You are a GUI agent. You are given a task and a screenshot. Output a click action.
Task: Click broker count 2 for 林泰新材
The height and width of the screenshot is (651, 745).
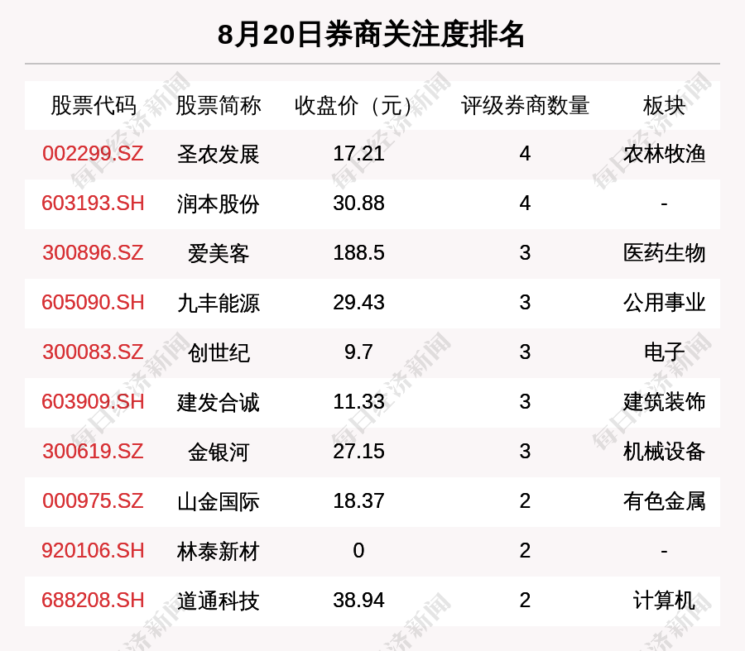[525, 550]
